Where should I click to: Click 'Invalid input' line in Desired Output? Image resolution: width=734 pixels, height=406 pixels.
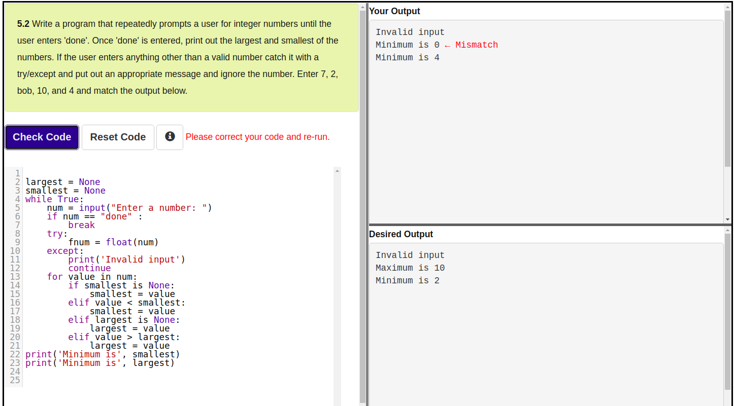tap(410, 255)
